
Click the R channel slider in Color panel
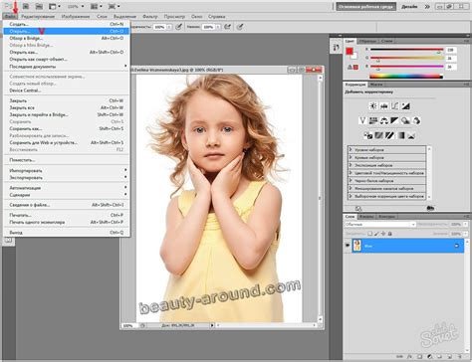pyautogui.click(x=407, y=50)
